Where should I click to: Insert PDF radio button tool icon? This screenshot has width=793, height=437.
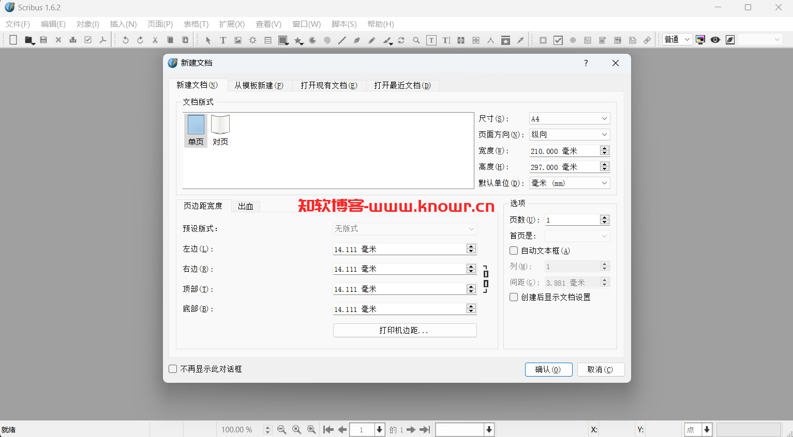tap(573, 40)
